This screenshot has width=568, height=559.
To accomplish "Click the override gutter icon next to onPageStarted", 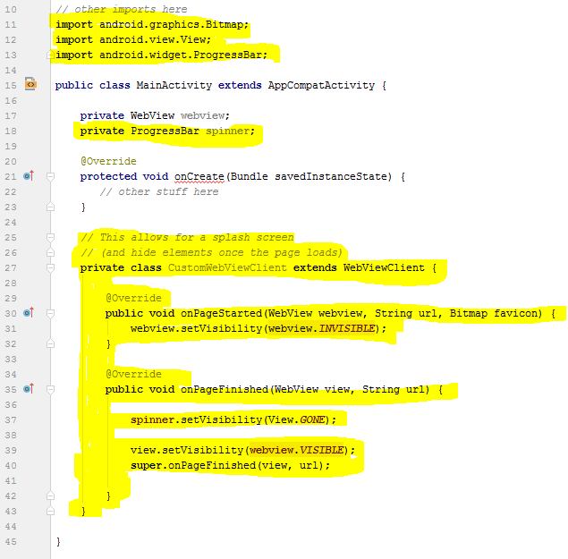I will 29,313.
